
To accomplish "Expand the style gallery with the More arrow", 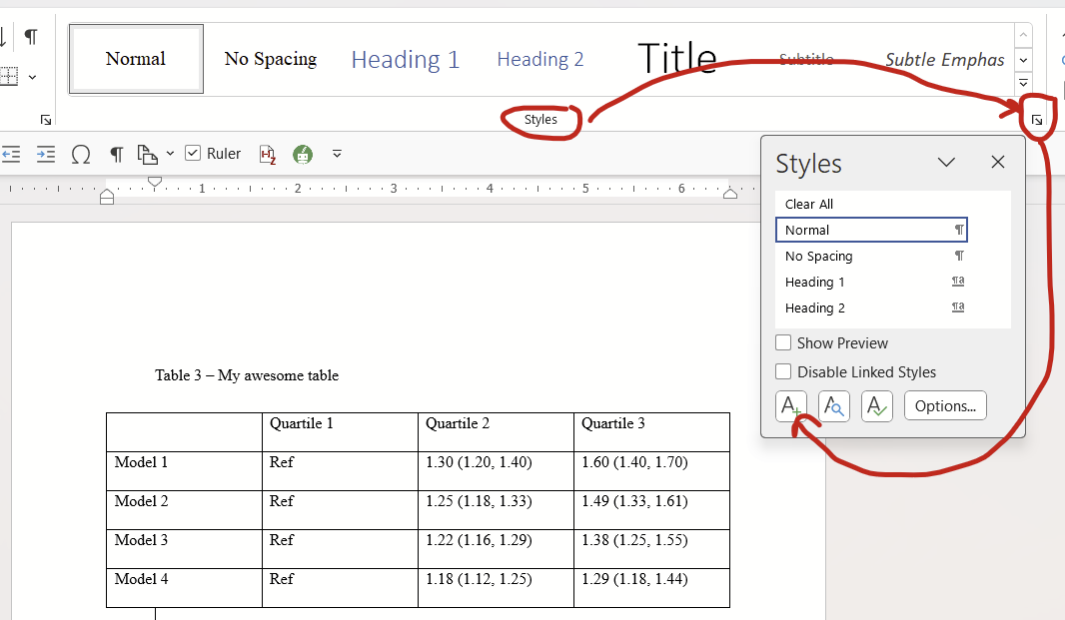I will click(x=1023, y=84).
